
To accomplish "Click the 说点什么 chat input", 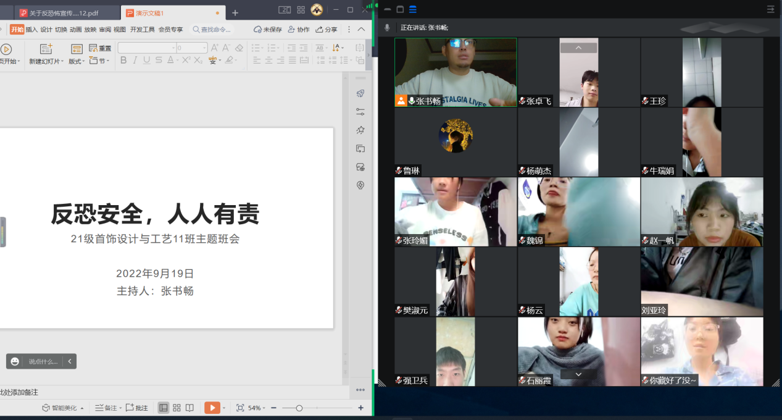I will pos(43,361).
